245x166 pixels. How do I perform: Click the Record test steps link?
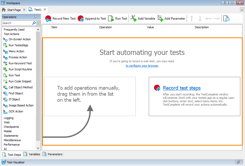point(181,88)
